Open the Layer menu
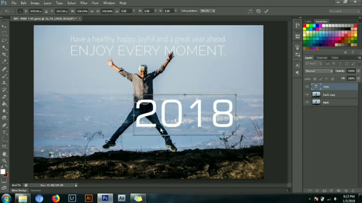Viewport: 362px width, 203px height. point(48,3)
